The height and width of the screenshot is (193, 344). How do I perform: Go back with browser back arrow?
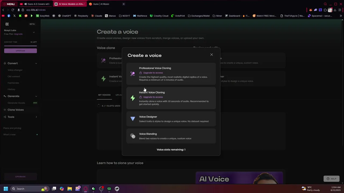3,10
